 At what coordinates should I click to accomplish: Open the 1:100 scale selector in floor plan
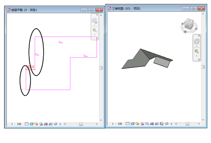16,124
